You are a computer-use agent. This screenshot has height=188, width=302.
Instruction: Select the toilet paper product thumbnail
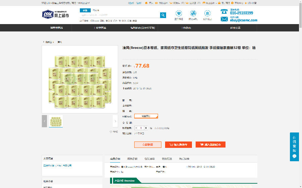pyautogui.click(x=56, y=121)
